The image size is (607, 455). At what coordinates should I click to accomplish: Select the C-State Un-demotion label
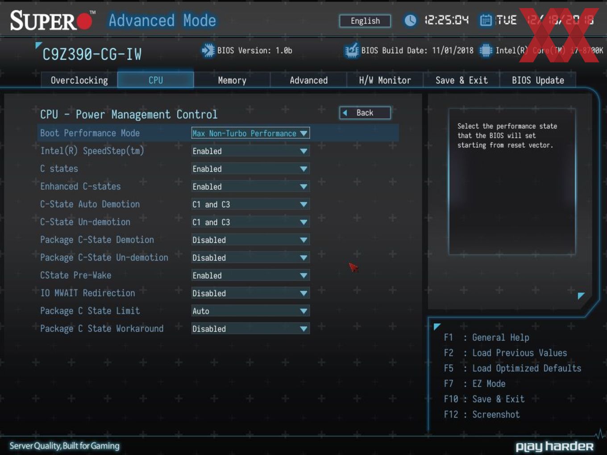[85, 222]
